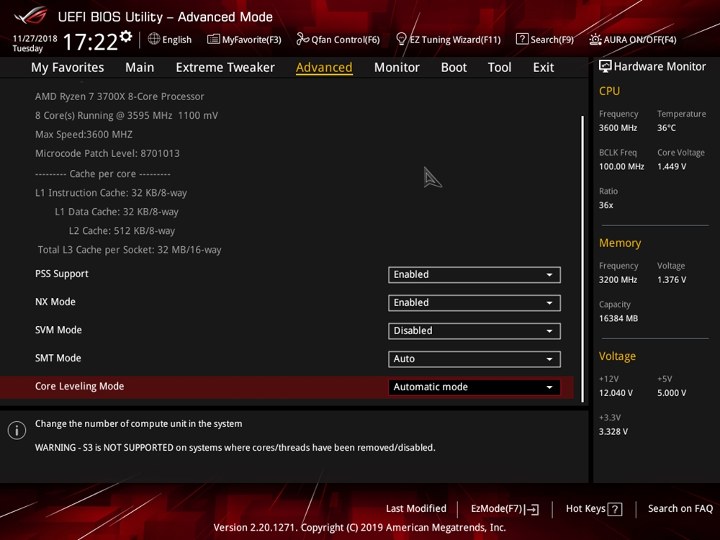Switch to Monitor tab
This screenshot has width=720, height=540.
coord(397,68)
